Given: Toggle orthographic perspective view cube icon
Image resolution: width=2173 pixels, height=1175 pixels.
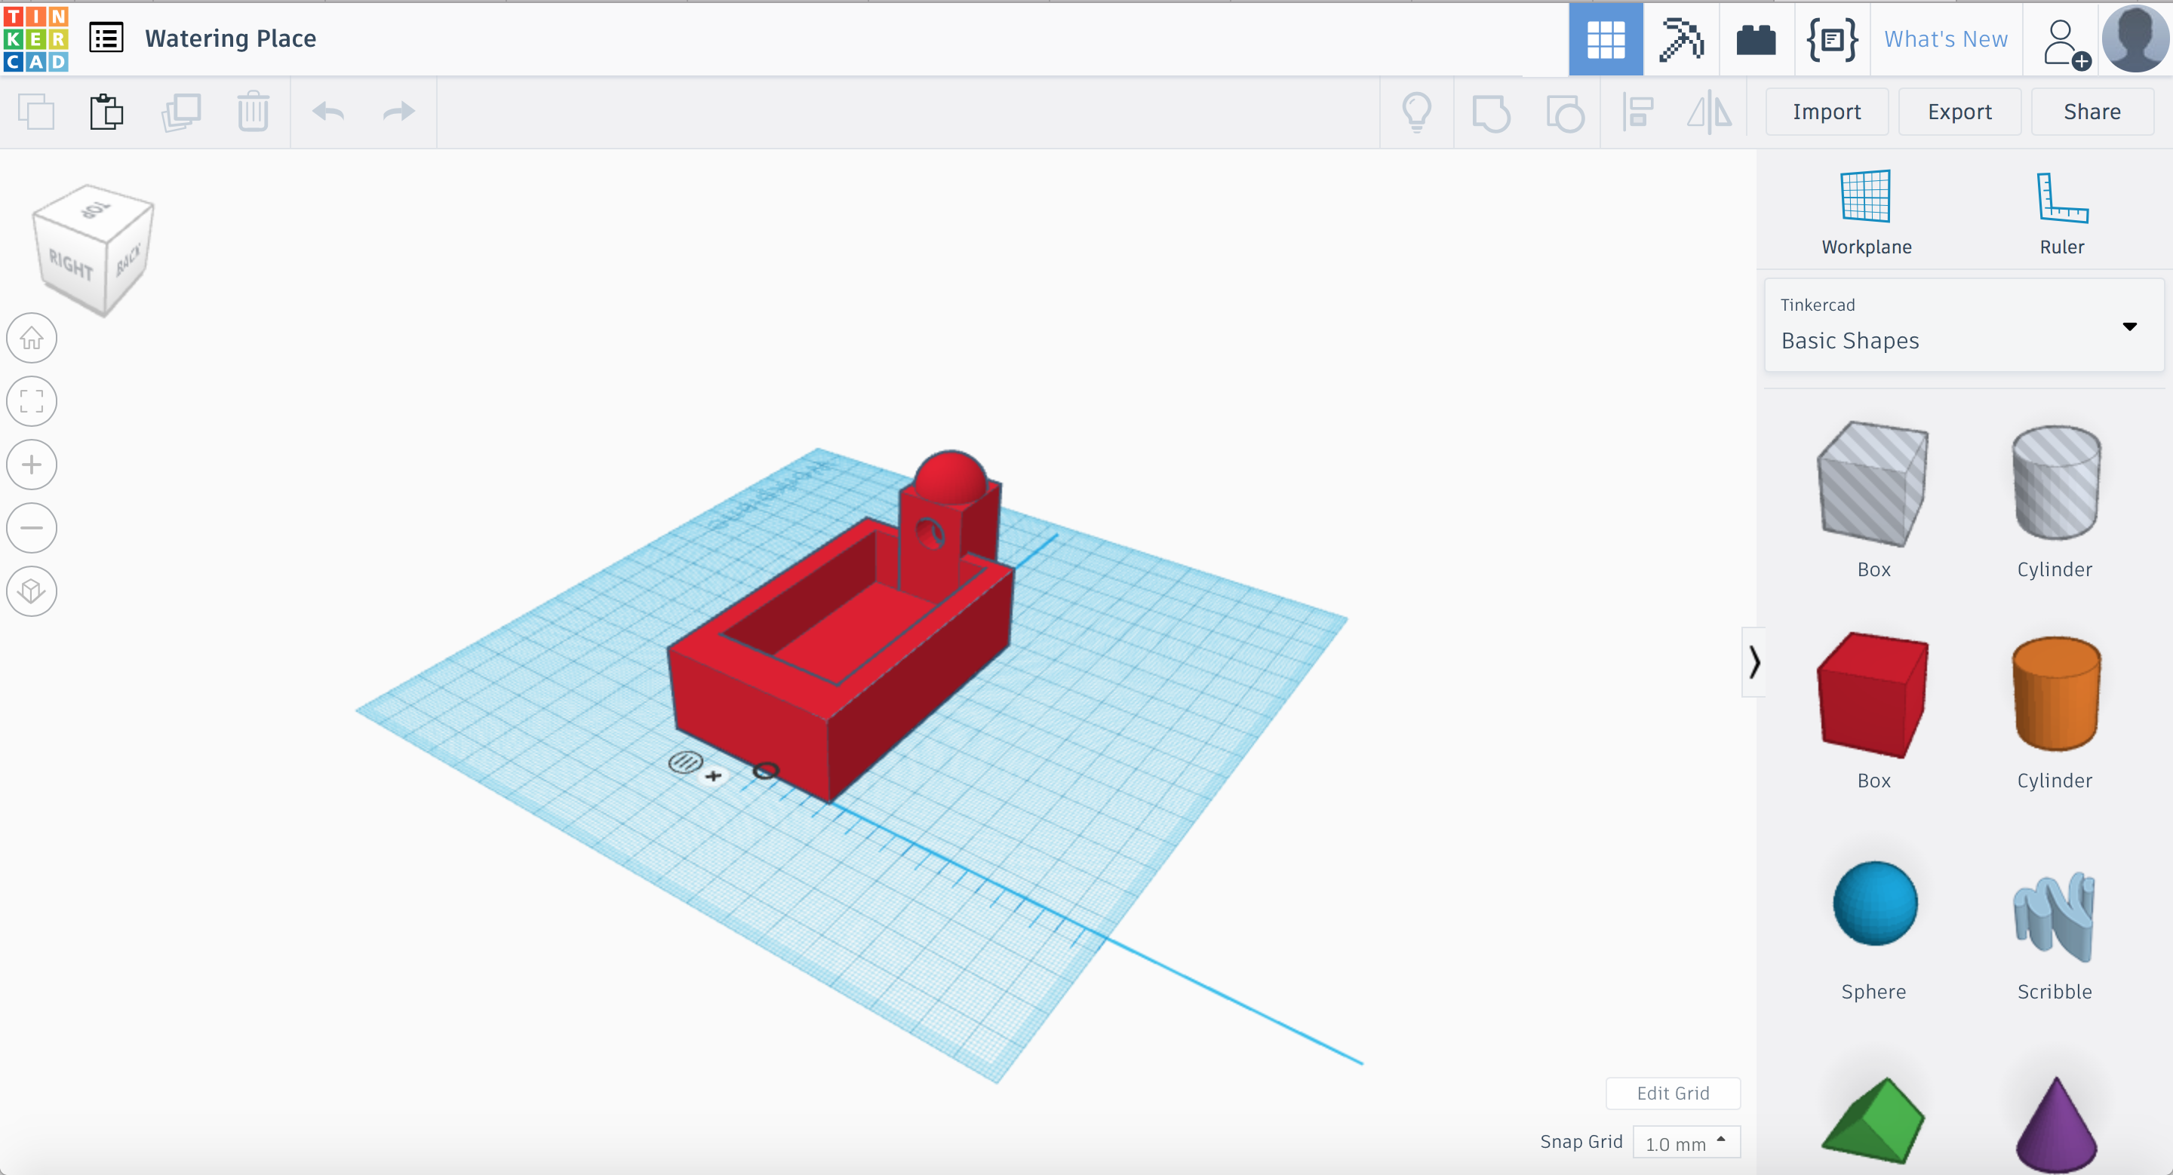Looking at the screenshot, I should pos(32,591).
